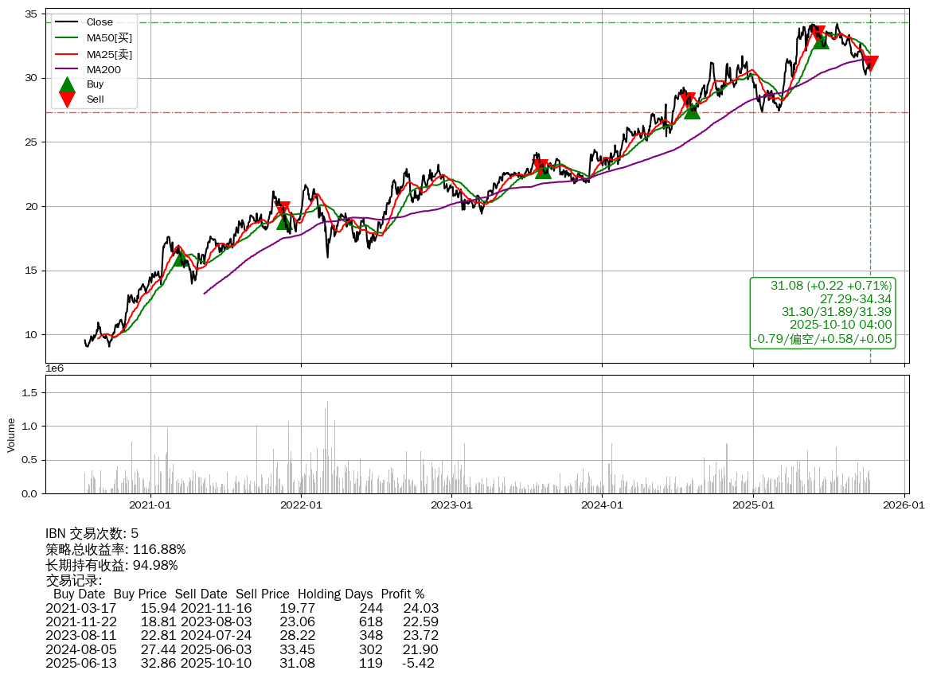The height and width of the screenshot is (678, 933).
Task: Click the Profit % column header
Action: click(402, 594)
